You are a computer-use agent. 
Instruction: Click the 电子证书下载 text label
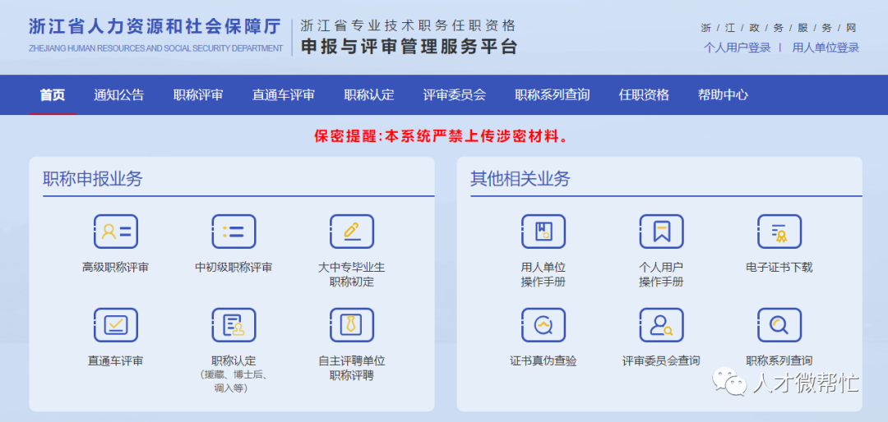(779, 268)
